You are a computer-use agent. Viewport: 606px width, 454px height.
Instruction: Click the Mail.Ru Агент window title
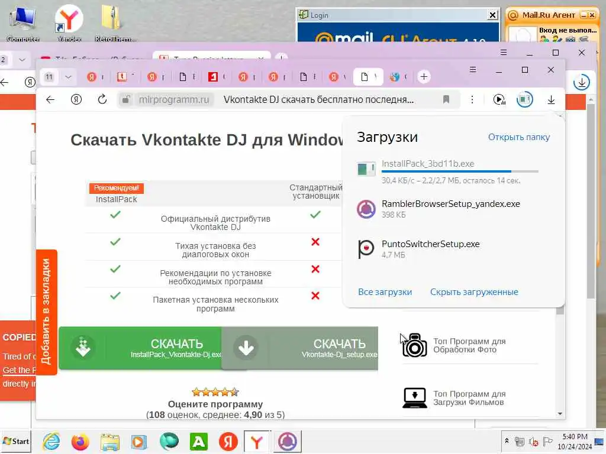tap(549, 15)
